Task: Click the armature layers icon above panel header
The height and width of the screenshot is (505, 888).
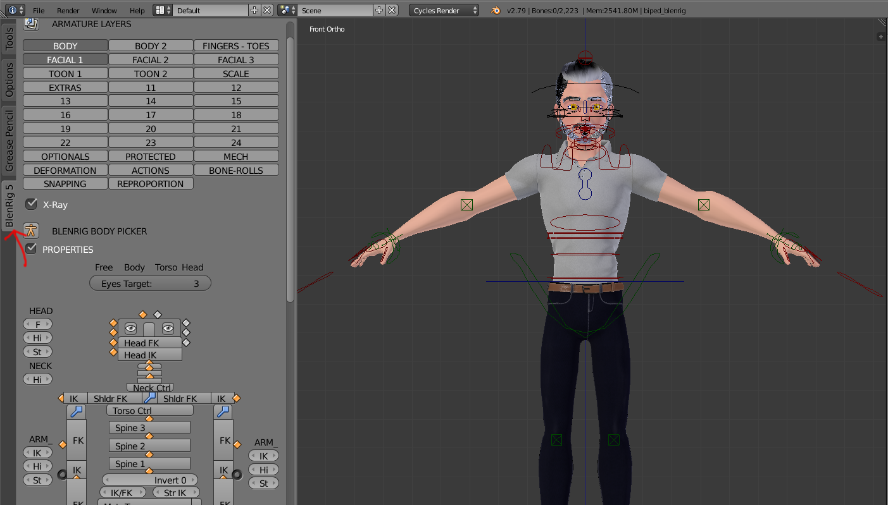Action: pos(32,23)
